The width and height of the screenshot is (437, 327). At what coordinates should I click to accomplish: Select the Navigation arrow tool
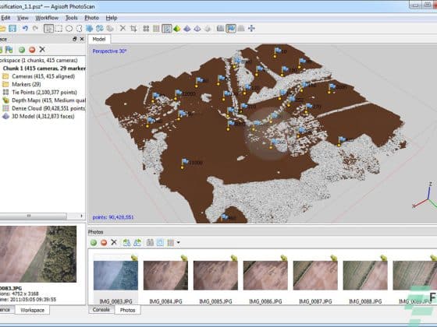click(48, 28)
